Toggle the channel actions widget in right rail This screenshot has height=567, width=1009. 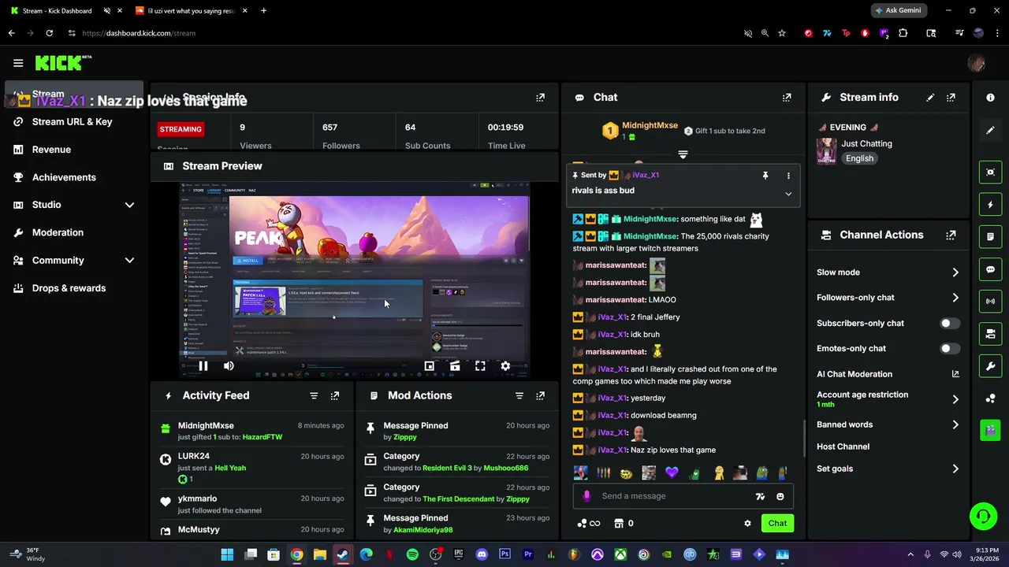pos(991,334)
